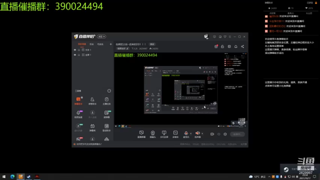
Task: Open the Windows Start menu
Action: (4, 177)
